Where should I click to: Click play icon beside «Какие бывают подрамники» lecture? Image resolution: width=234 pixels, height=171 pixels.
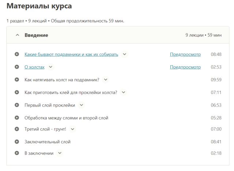point(17,54)
